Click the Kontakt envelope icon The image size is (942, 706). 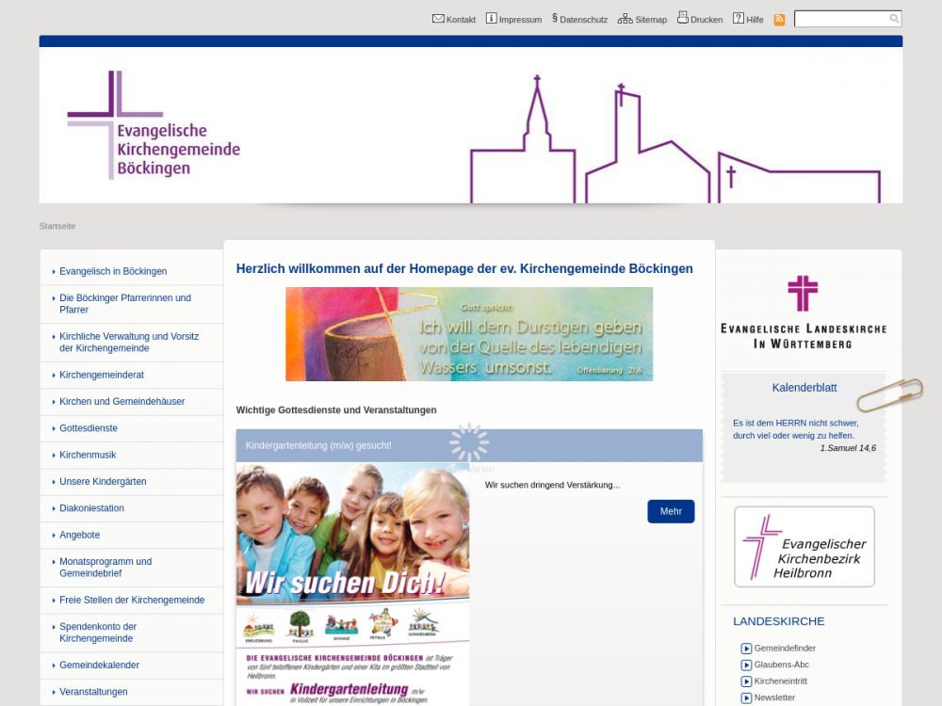pyautogui.click(x=438, y=19)
